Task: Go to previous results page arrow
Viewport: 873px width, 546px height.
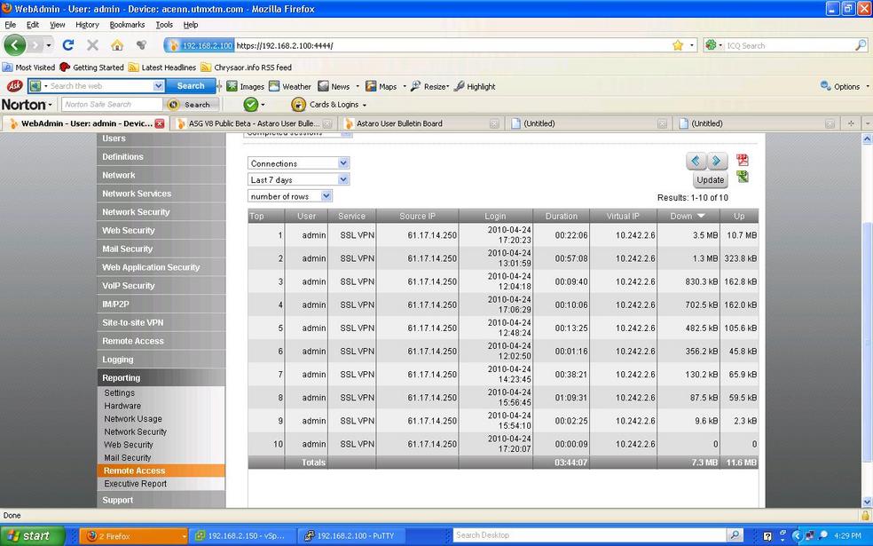Action: [x=696, y=162]
